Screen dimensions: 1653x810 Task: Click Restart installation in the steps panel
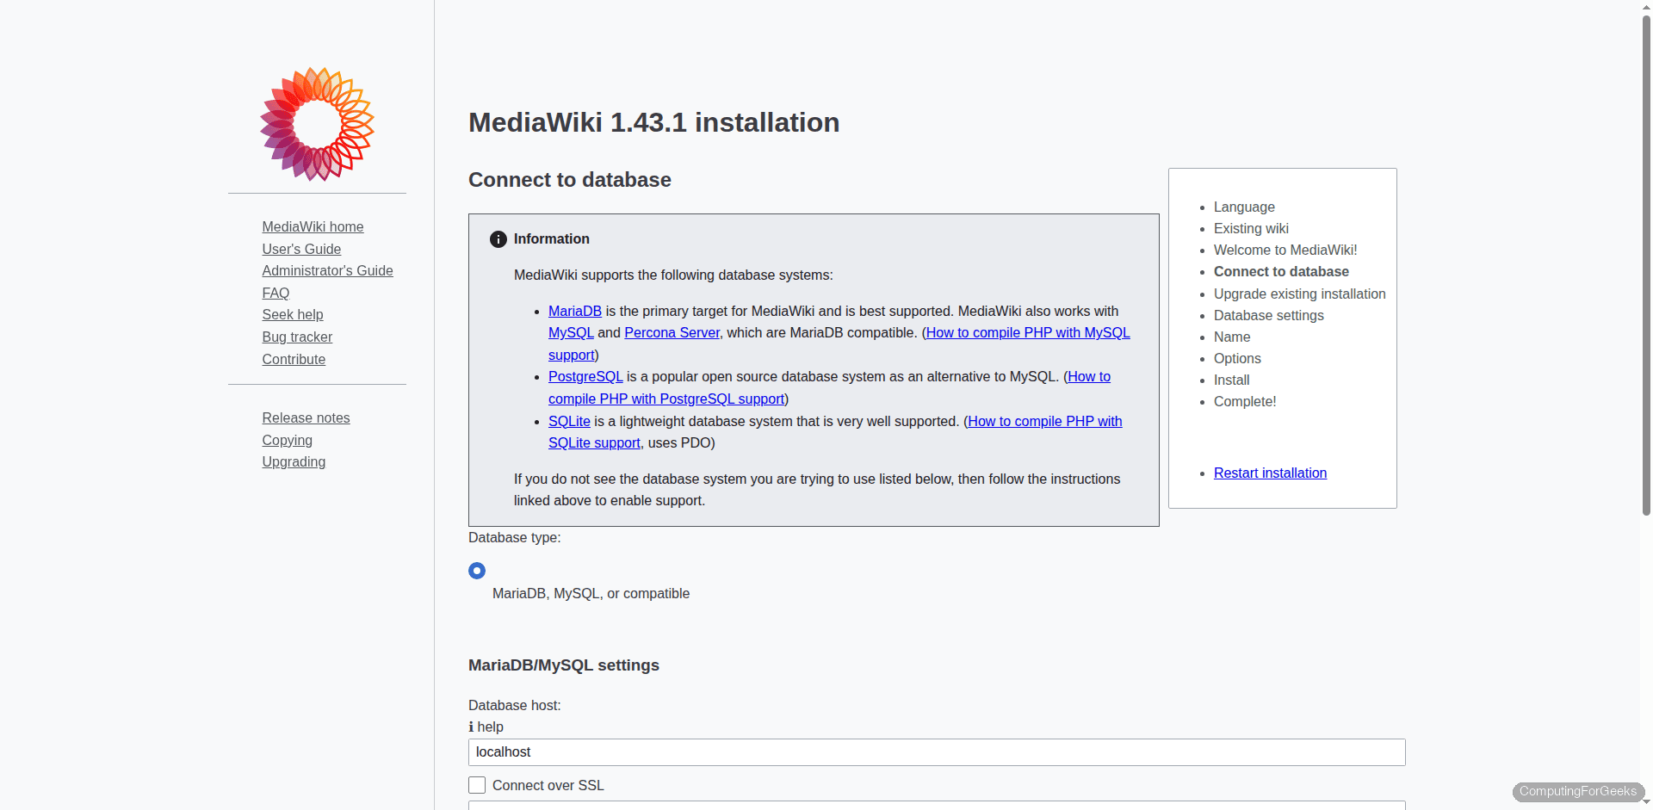point(1270,473)
